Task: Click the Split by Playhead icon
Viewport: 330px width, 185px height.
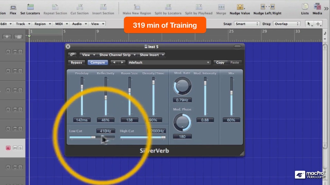Action: [x=199, y=7]
